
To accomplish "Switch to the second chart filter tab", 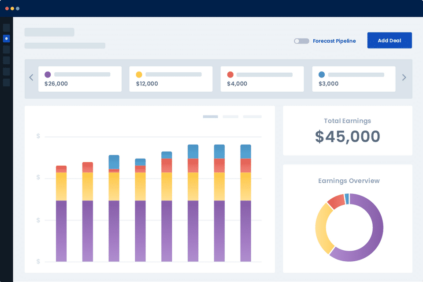I will point(230,117).
